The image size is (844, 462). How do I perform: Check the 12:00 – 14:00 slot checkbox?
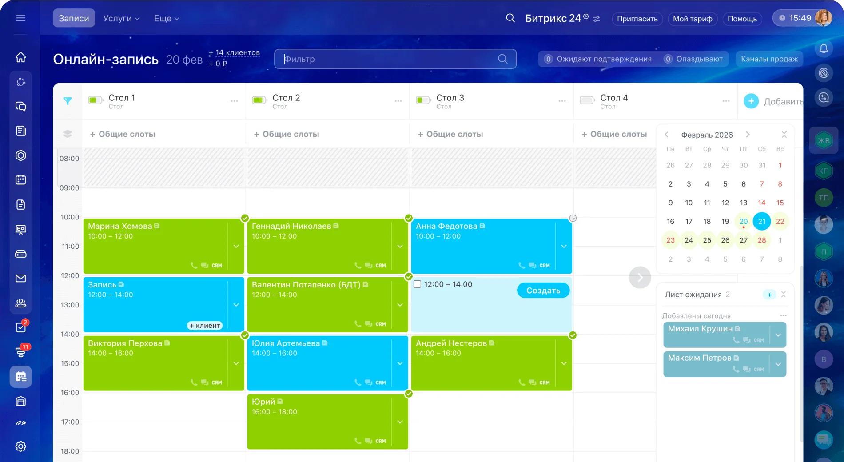418,284
